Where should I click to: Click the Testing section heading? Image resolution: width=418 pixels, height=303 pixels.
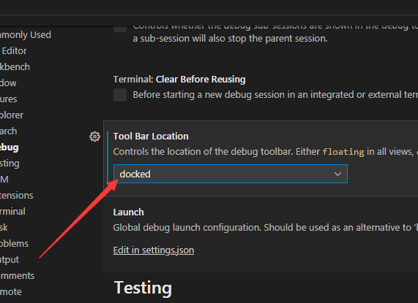143,288
